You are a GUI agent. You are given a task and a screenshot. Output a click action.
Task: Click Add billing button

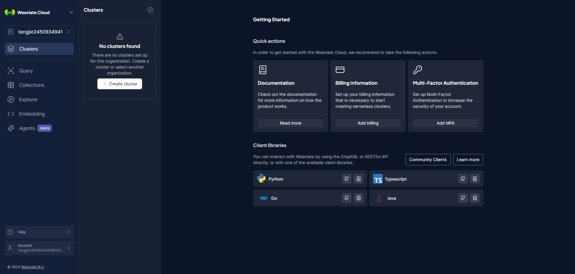(368, 123)
